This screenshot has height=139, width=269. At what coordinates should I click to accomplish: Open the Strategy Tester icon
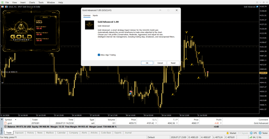(260, 133)
